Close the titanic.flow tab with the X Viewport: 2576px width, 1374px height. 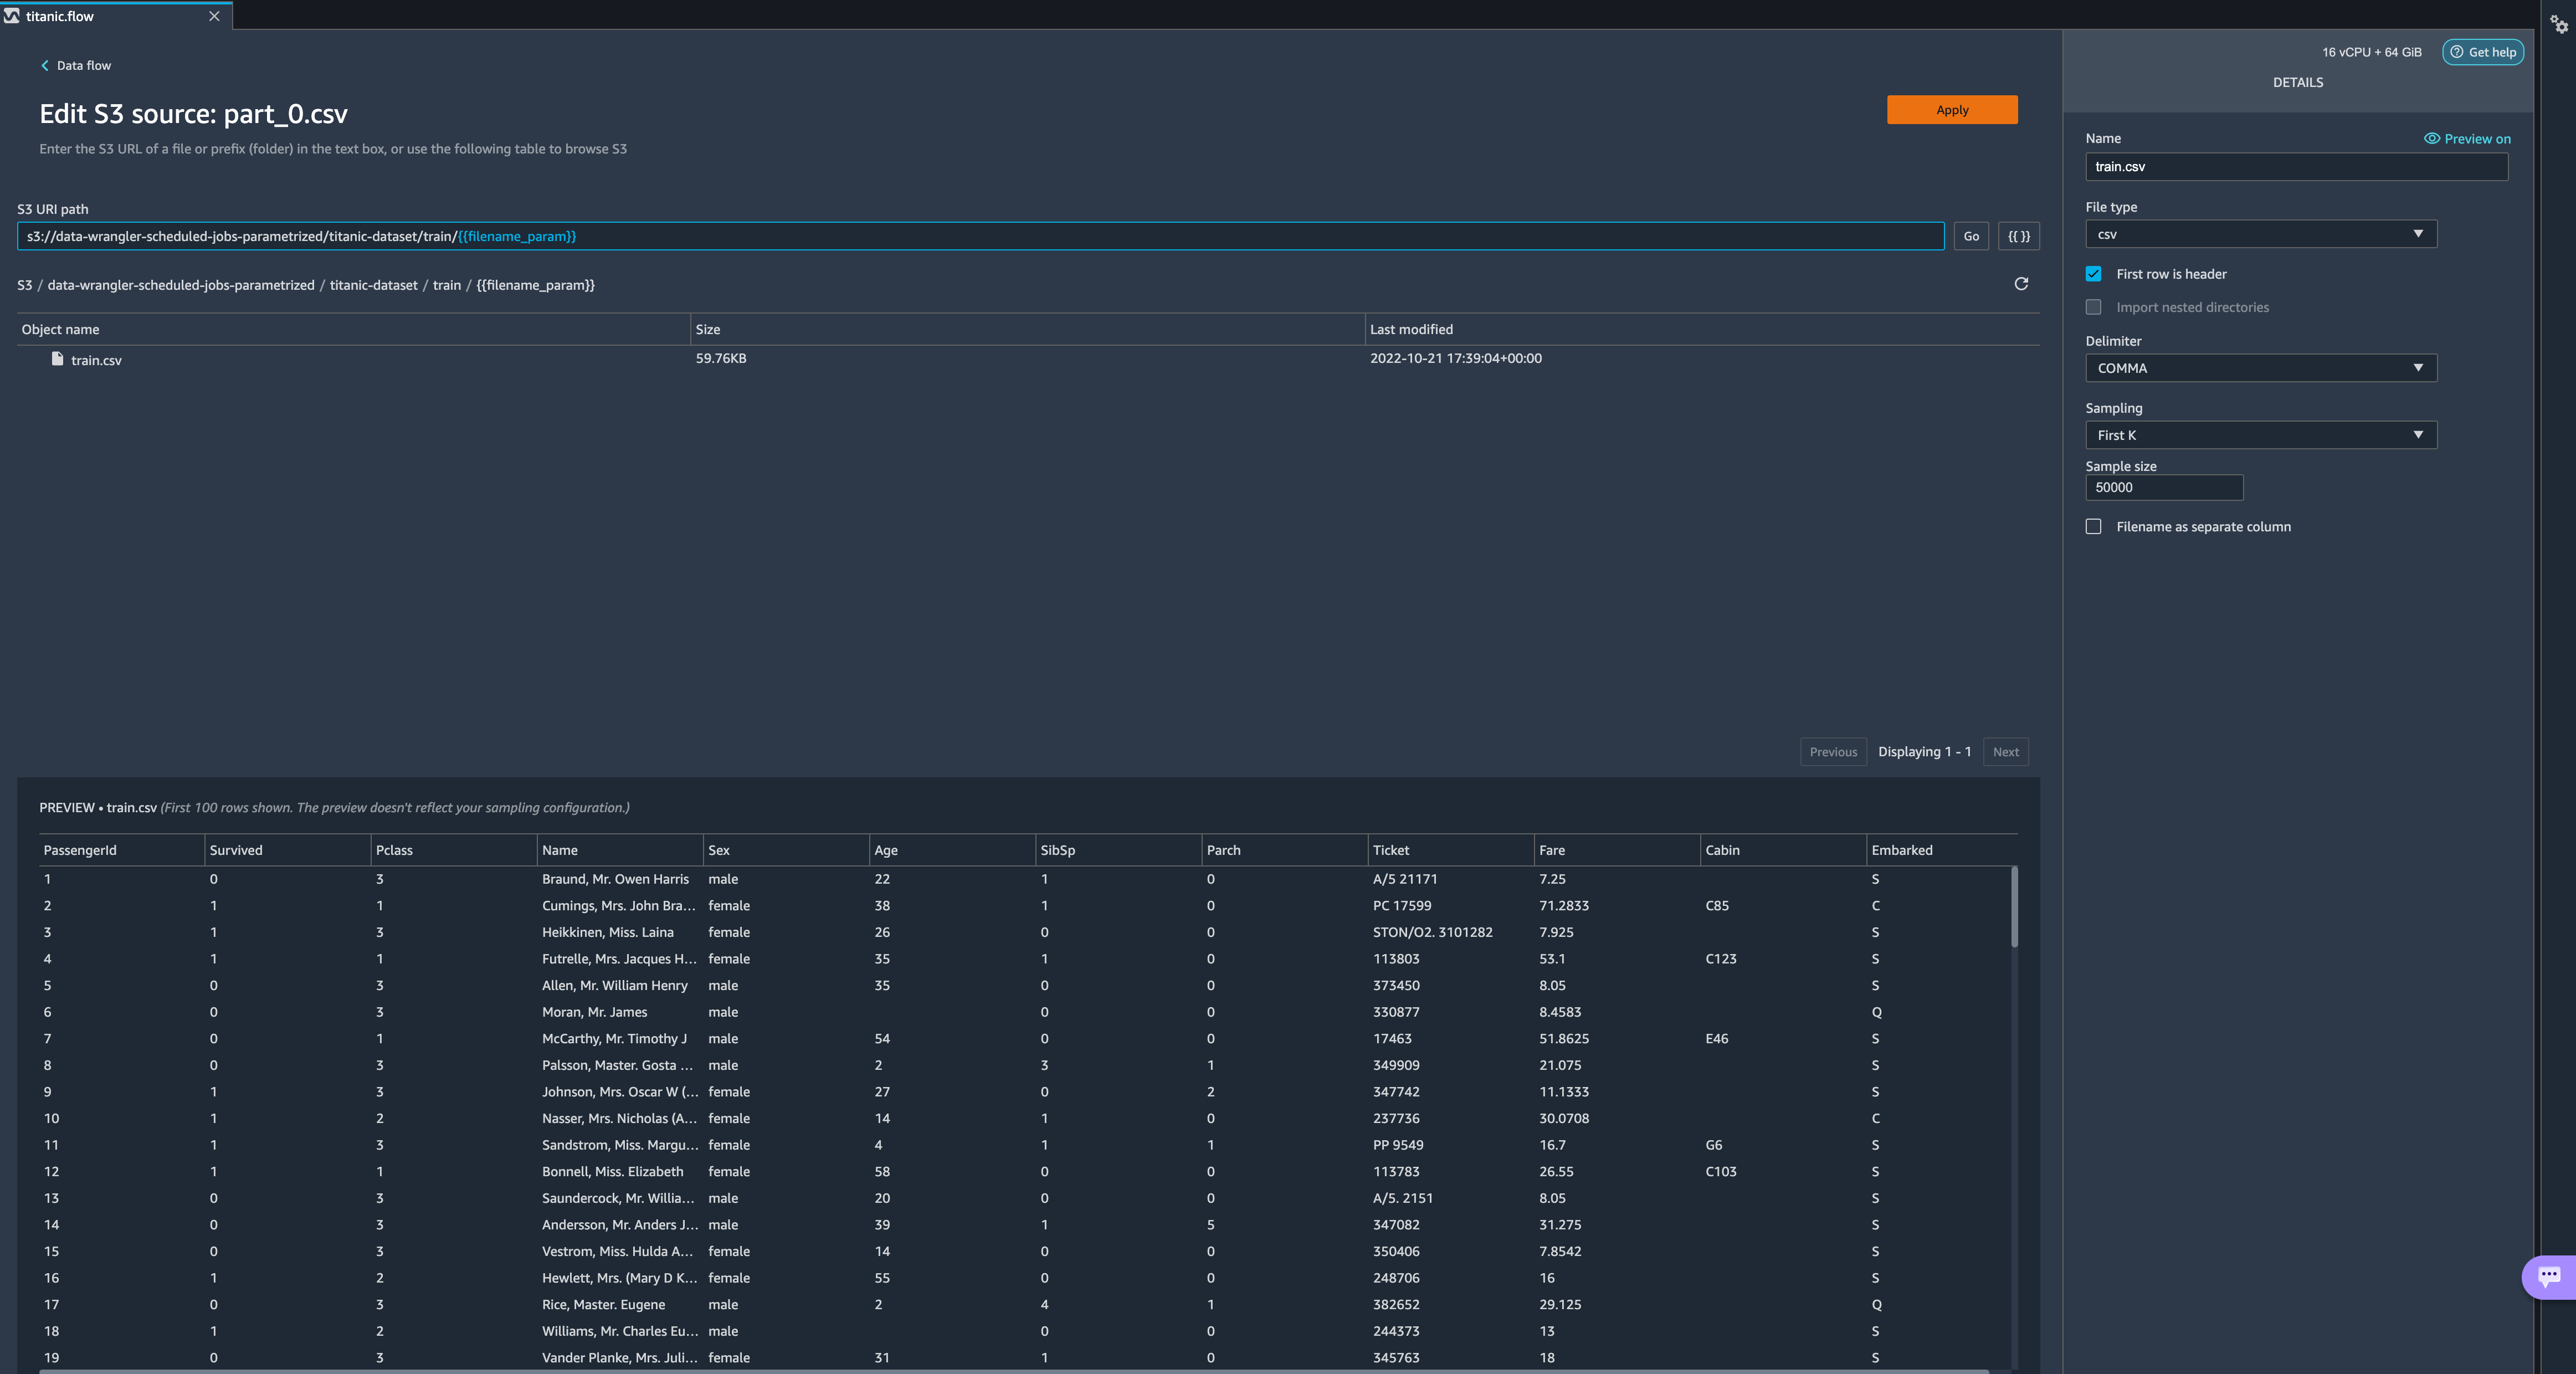pos(214,16)
